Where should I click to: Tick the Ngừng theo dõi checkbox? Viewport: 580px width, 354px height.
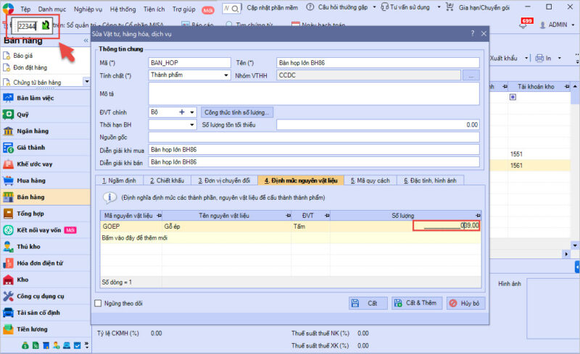click(99, 303)
